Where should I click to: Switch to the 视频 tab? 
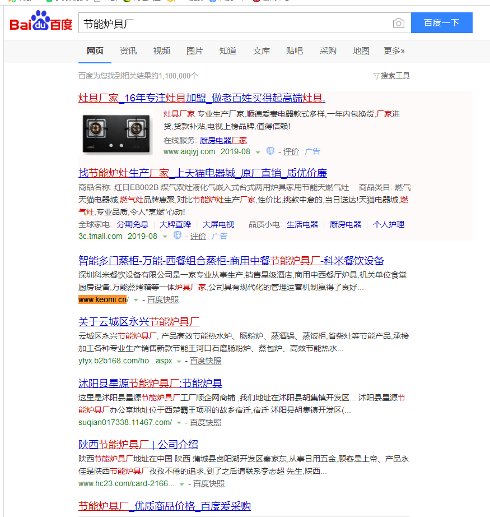click(162, 51)
